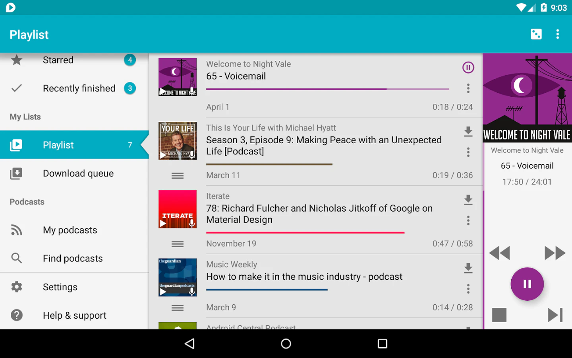Screen dimensions: 572x358
Task: Click the This Is Your Life thumbnail
Action: pos(178,141)
